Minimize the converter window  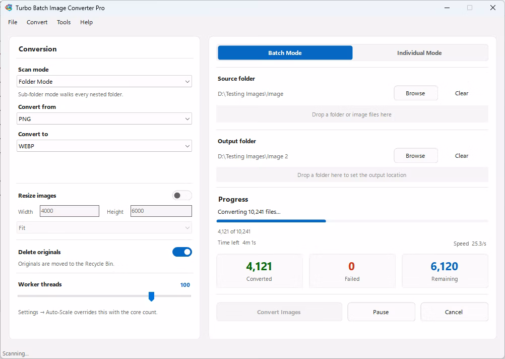447,8
